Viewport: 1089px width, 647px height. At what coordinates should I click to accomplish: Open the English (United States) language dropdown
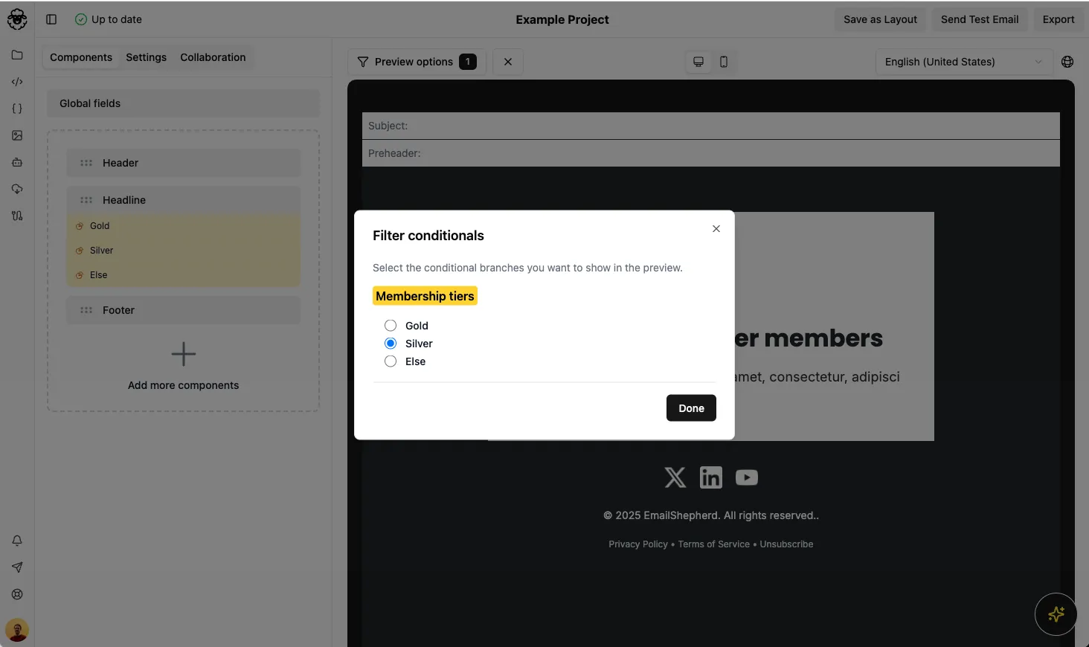[963, 62]
